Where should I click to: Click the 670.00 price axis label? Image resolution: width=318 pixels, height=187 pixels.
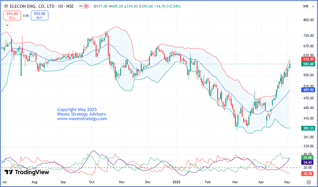pyautogui.click(x=309, y=46)
